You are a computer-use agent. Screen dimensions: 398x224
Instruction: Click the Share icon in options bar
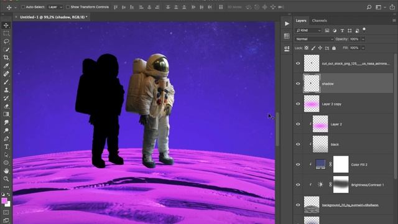(x=392, y=7)
